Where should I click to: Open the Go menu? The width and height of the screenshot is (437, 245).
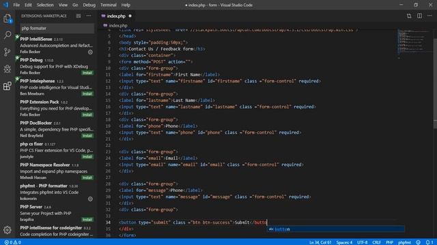(x=75, y=5)
